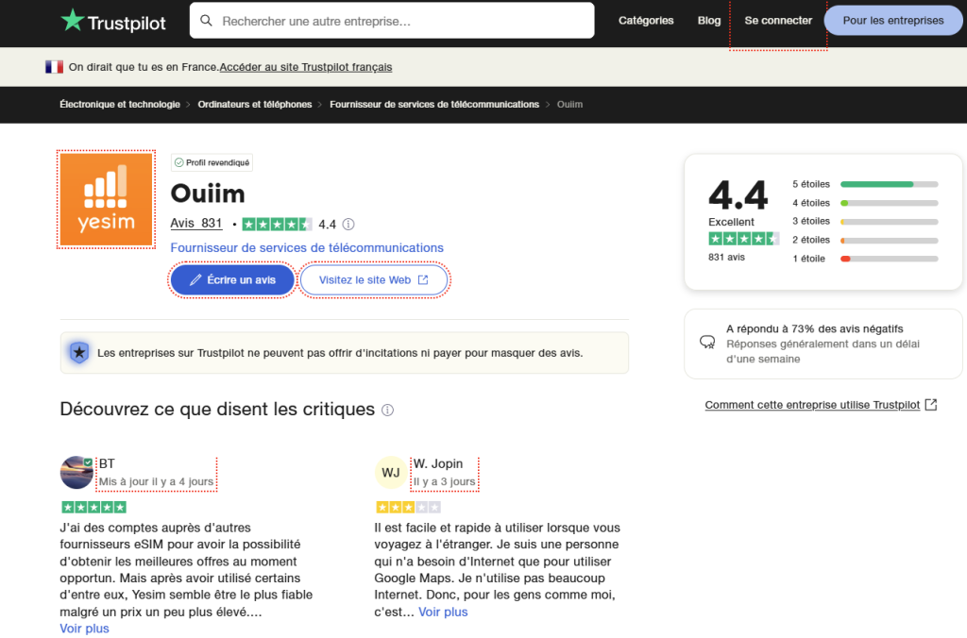Click the 2 étoiles rating bar
This screenshot has width=967, height=638.
coord(888,240)
